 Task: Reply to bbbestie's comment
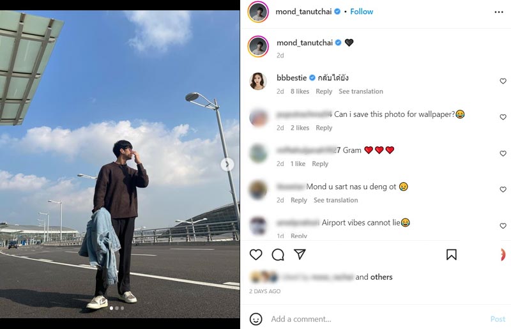324,91
